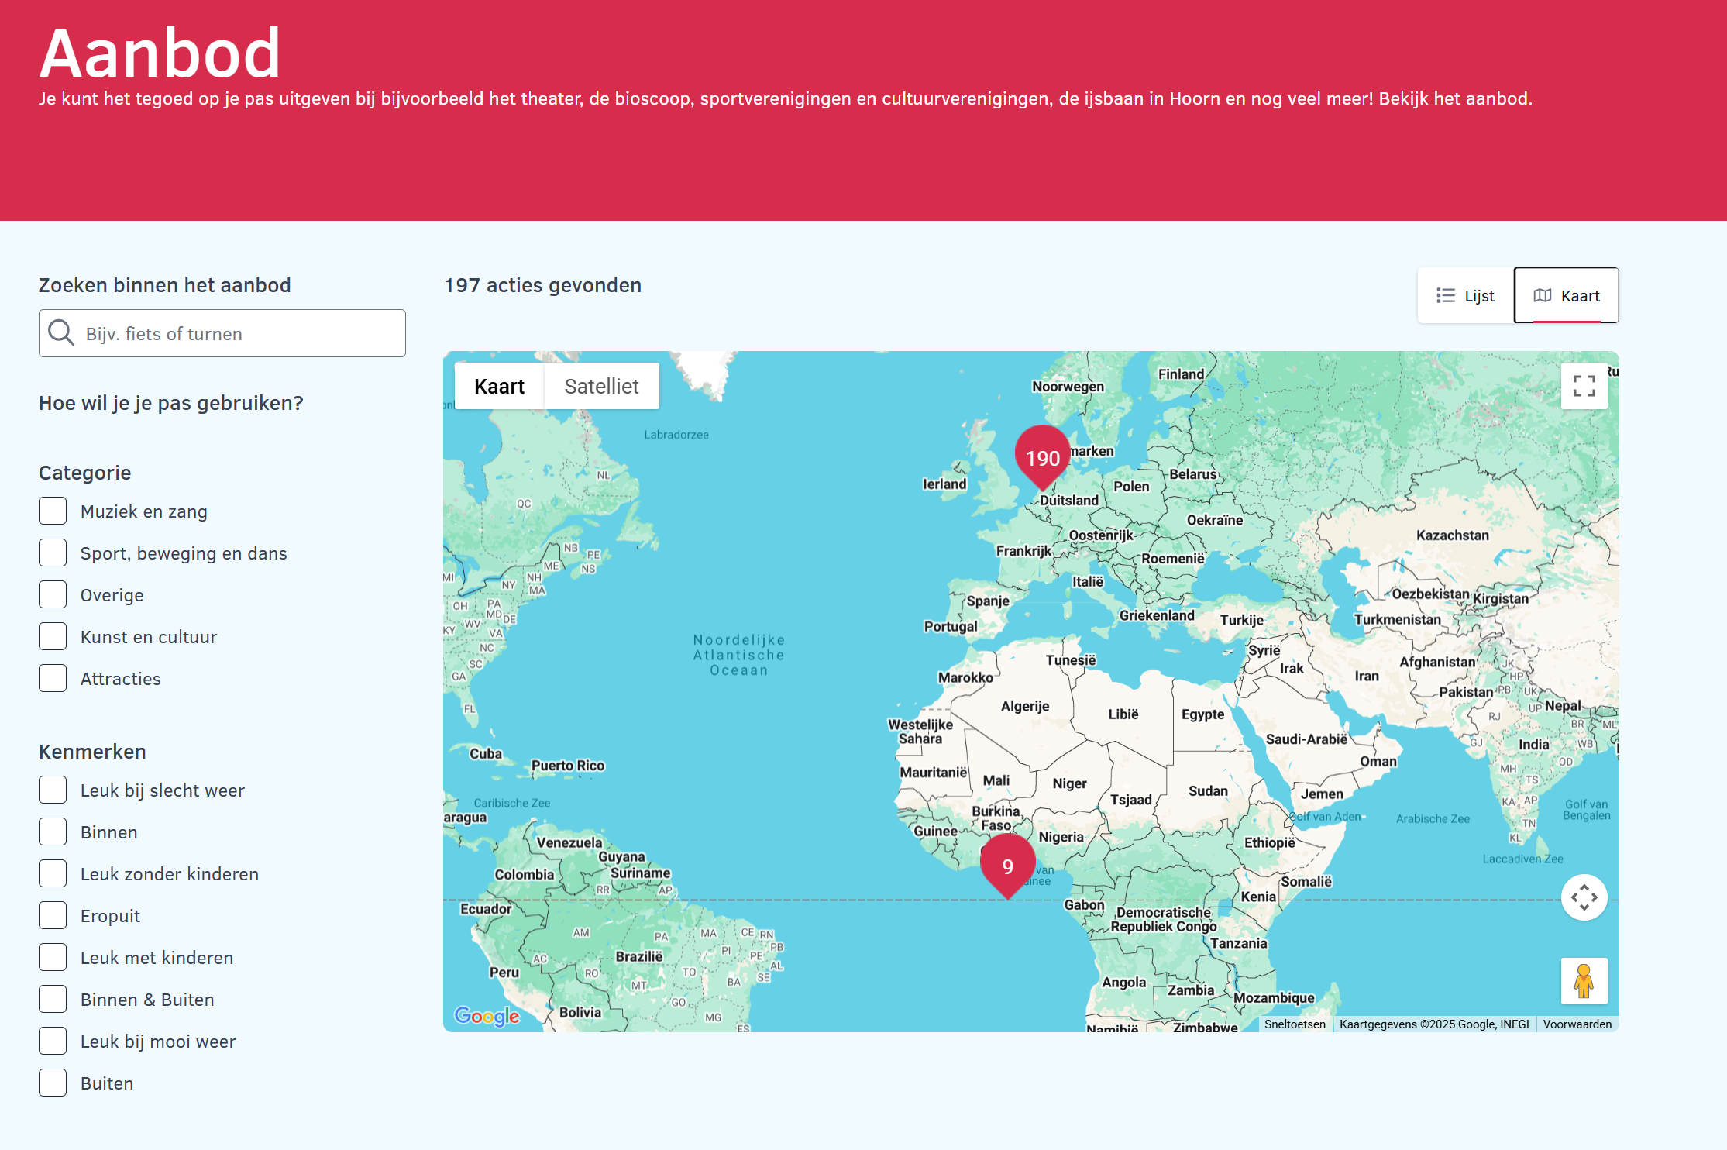This screenshot has height=1150, width=1727.
Task: Click the Google logo on map
Action: pyautogui.click(x=487, y=1015)
